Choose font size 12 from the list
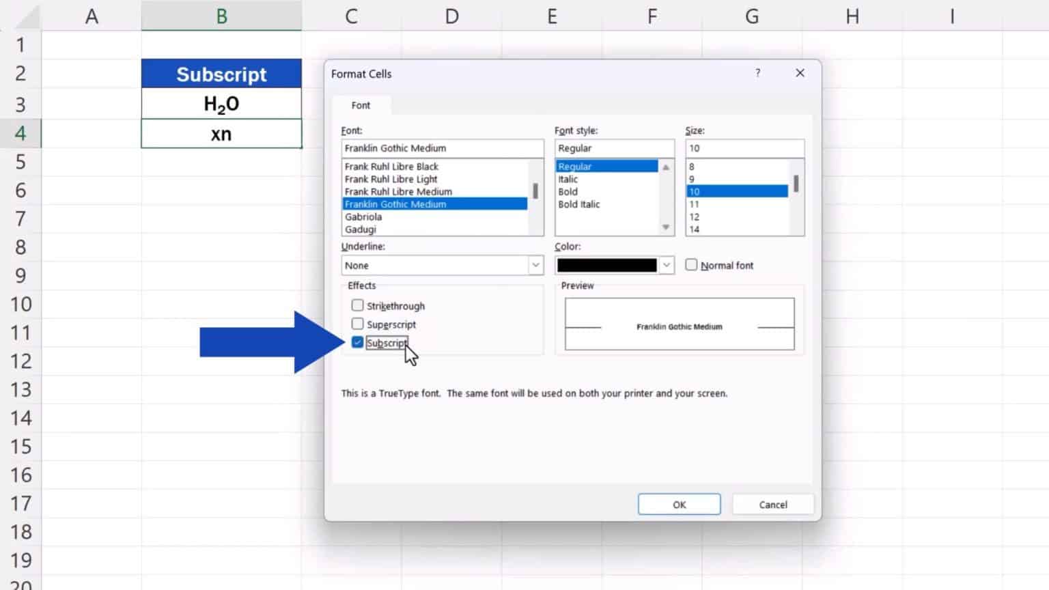 tap(694, 216)
